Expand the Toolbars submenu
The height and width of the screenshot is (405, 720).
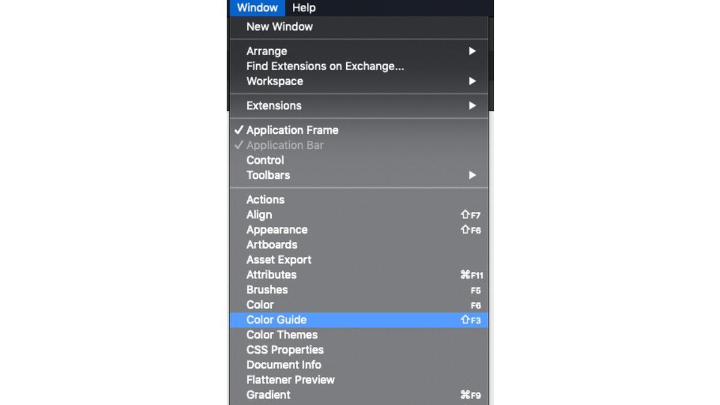[268, 175]
